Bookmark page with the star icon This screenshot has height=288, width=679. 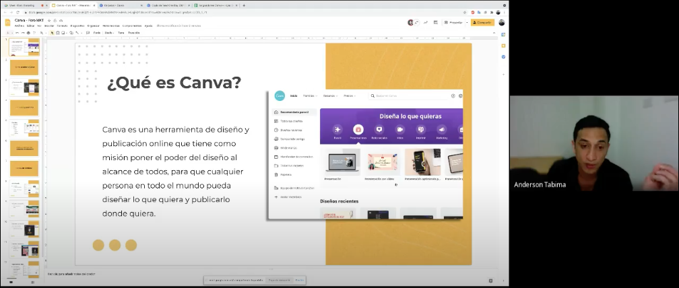pyautogui.click(x=463, y=12)
